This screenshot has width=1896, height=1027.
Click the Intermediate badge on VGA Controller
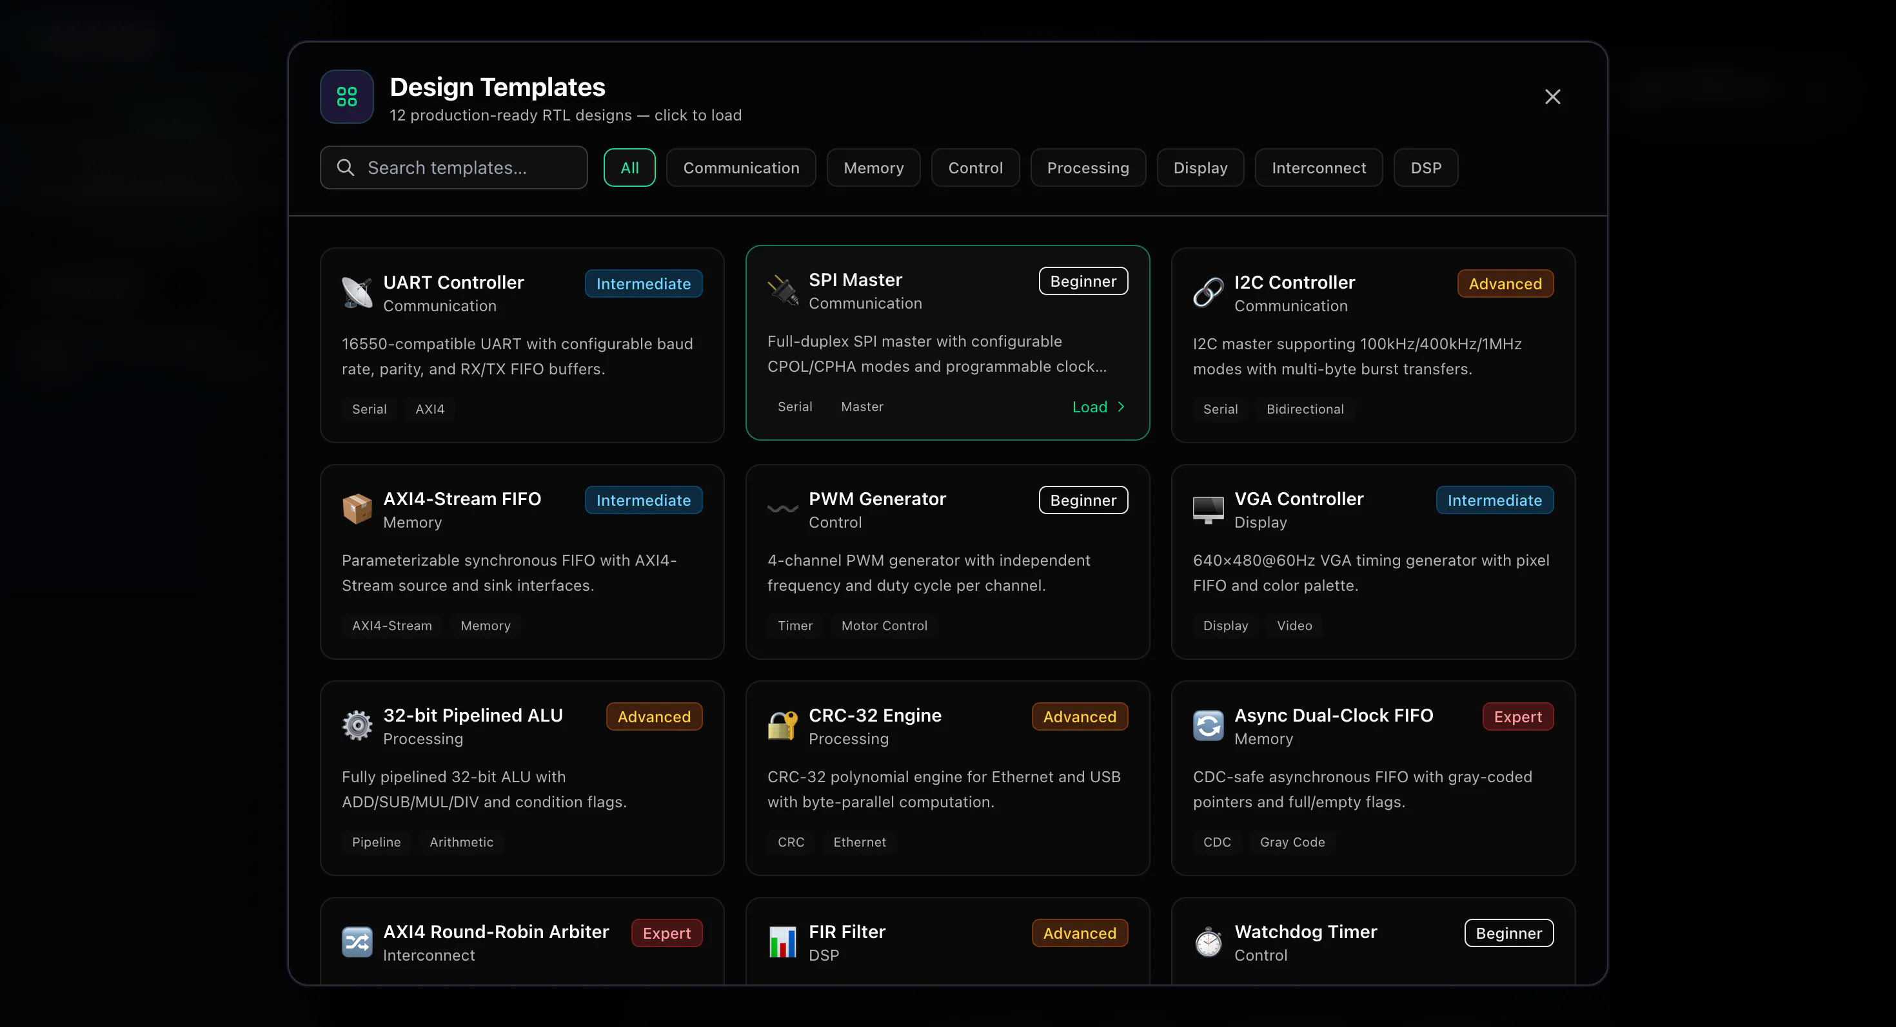coord(1494,500)
